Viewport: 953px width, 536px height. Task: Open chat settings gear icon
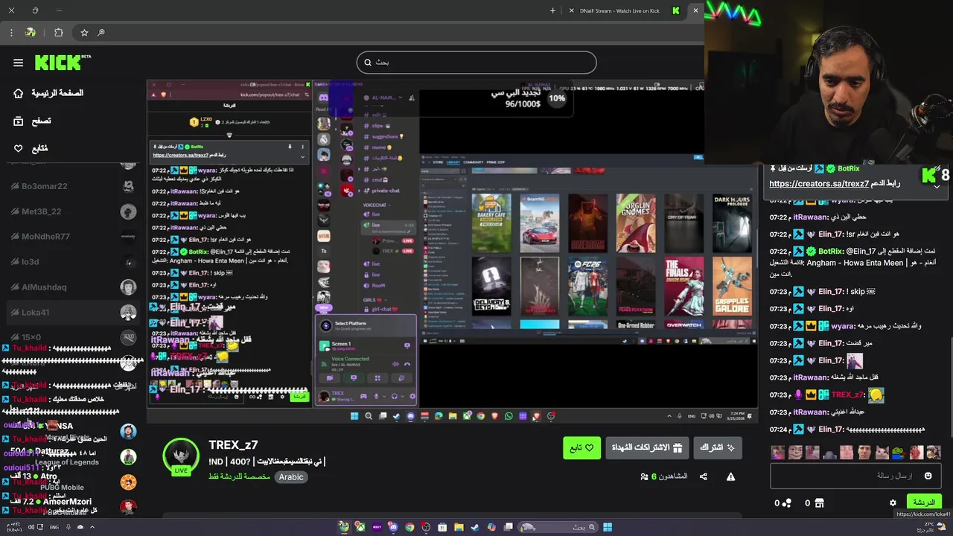[893, 503]
